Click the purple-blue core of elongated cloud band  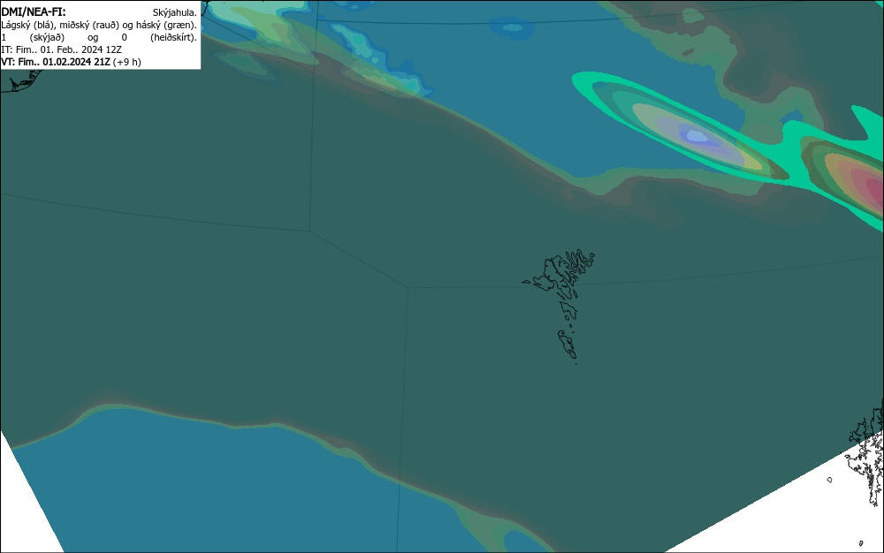tap(697, 136)
